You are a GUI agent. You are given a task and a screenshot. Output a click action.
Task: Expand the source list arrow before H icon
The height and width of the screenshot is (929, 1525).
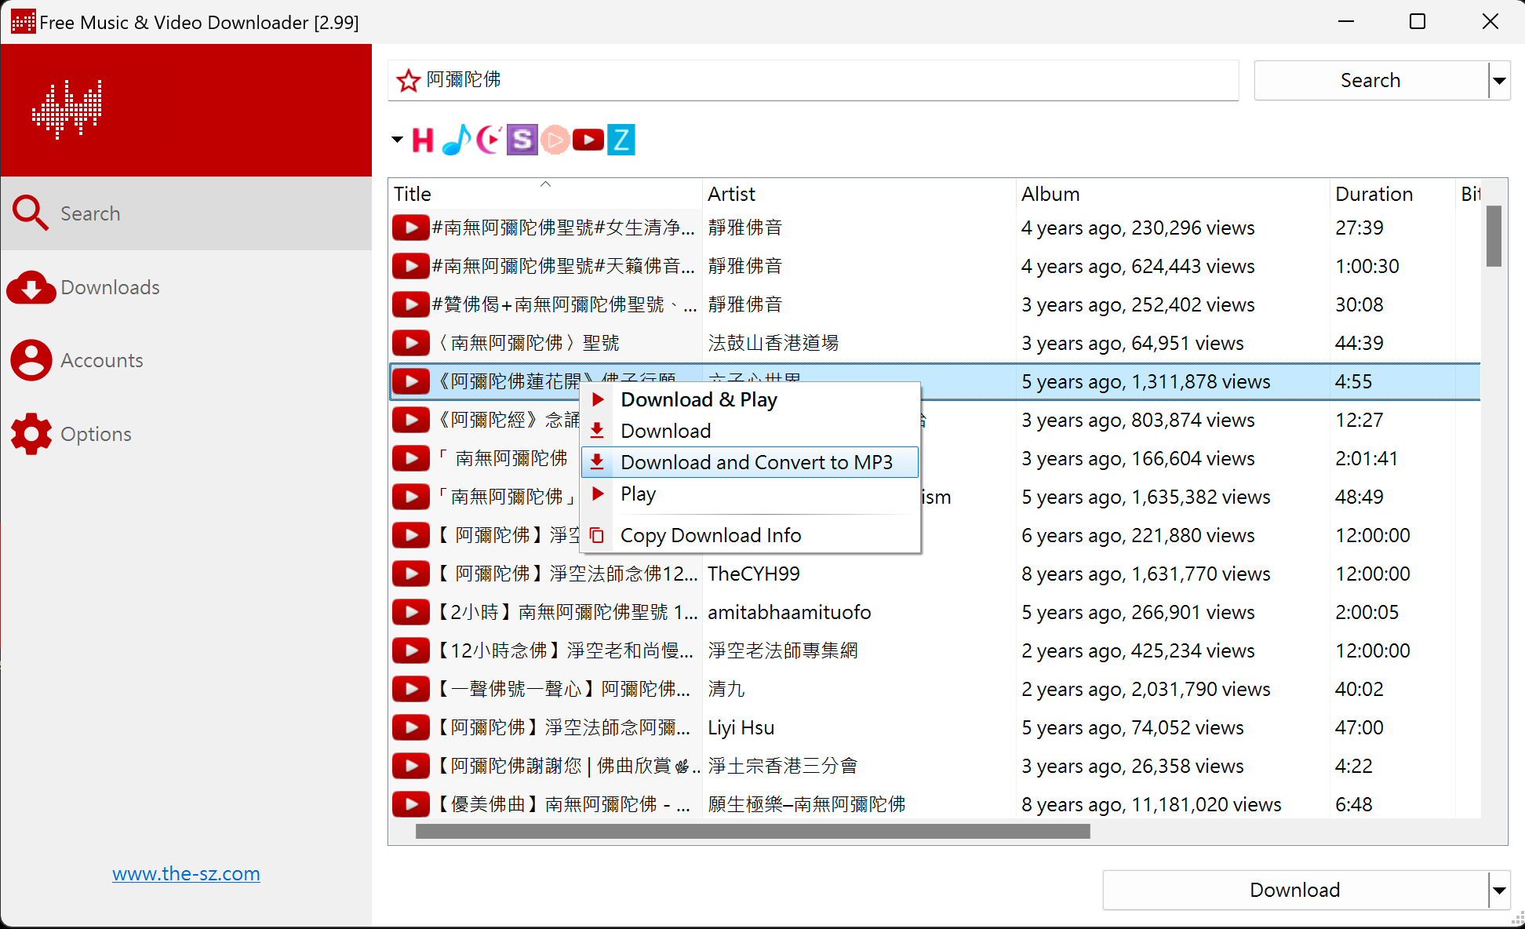[x=397, y=140]
